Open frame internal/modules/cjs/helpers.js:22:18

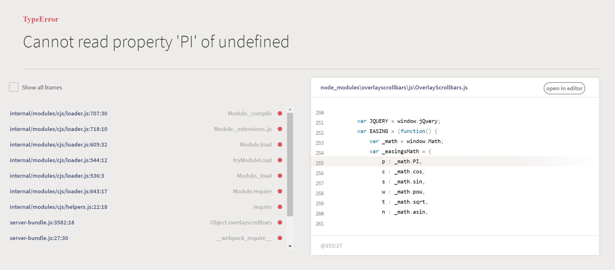[x=59, y=207]
